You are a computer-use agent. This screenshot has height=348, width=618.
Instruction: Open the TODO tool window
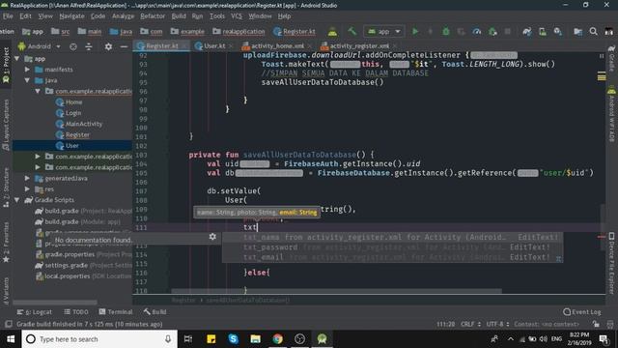point(76,311)
